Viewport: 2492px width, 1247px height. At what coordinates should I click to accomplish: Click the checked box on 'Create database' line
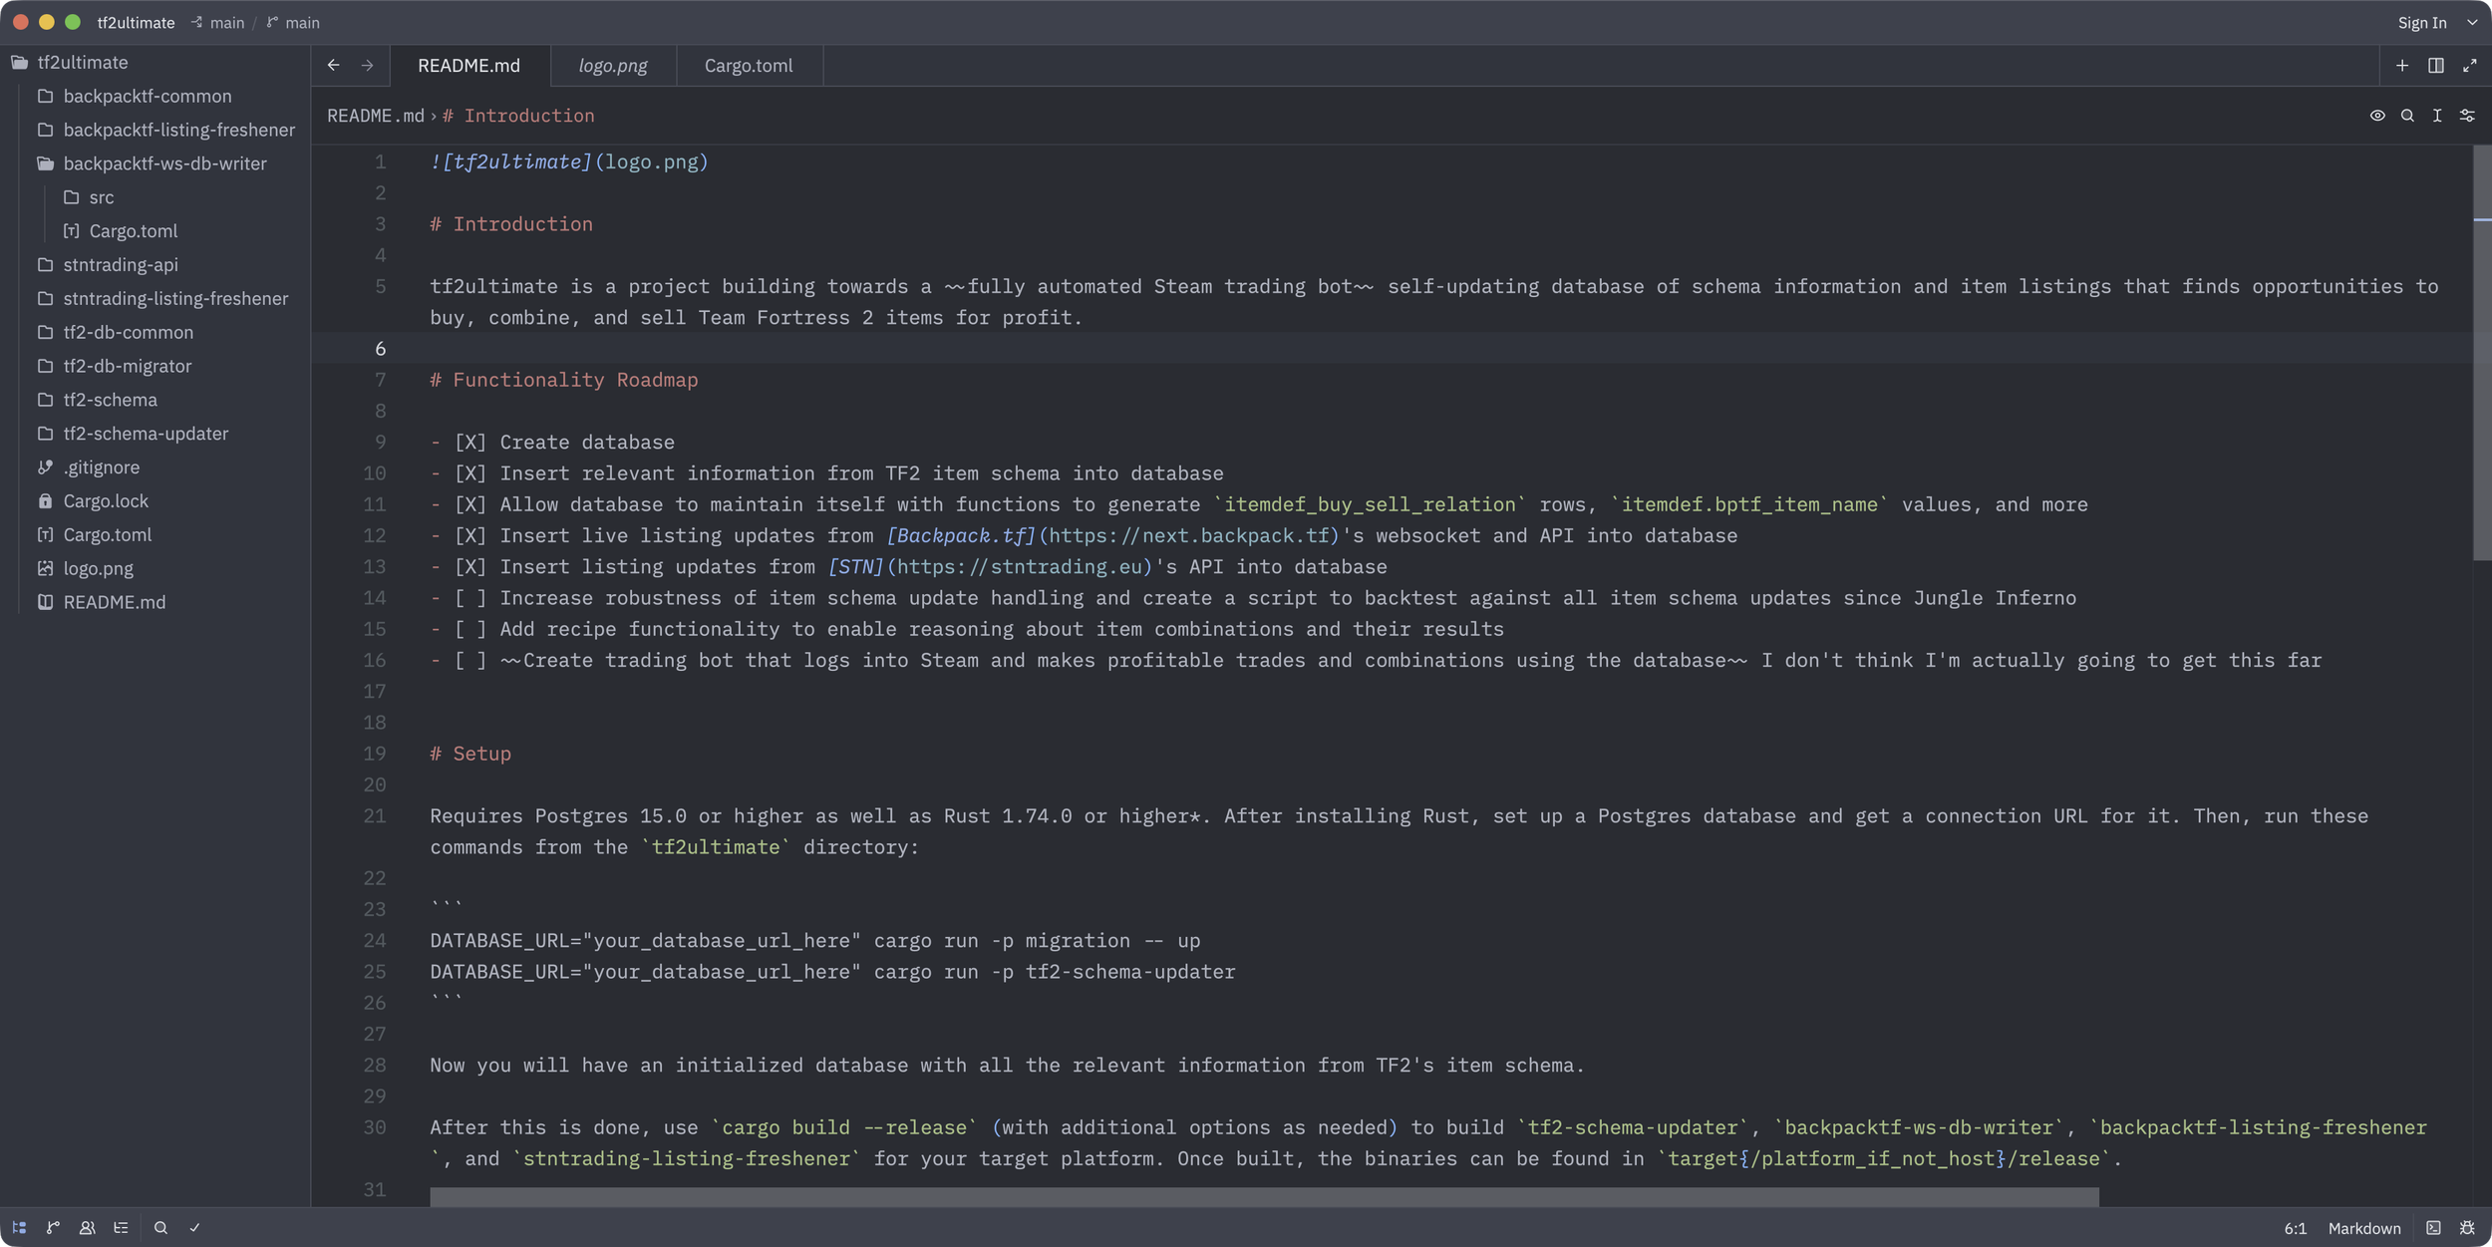[x=470, y=442]
